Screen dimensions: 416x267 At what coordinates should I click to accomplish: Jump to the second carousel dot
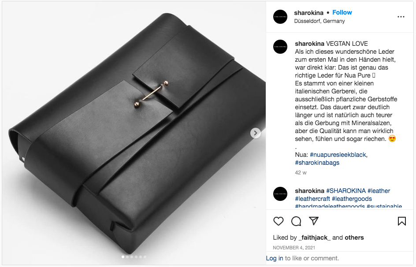point(127,257)
